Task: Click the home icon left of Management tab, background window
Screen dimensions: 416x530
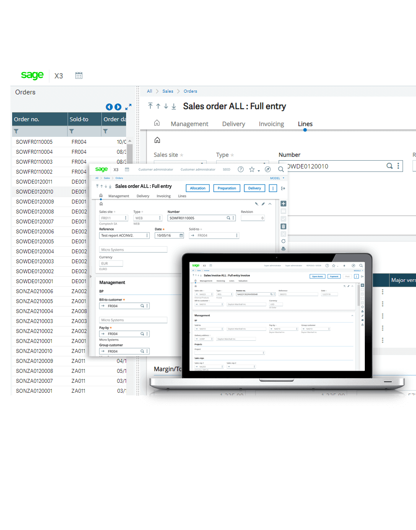Action: (157, 123)
